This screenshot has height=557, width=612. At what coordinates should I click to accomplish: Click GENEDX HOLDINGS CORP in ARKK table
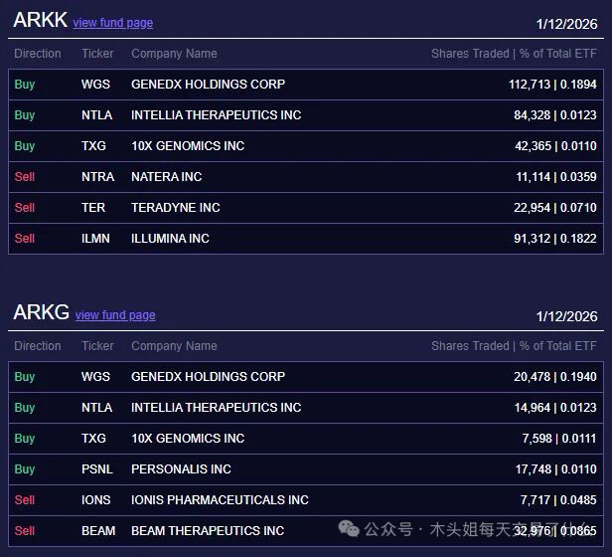(x=208, y=84)
